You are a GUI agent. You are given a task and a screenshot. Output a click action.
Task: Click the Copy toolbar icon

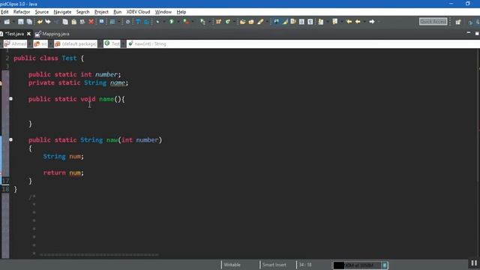(65, 22)
